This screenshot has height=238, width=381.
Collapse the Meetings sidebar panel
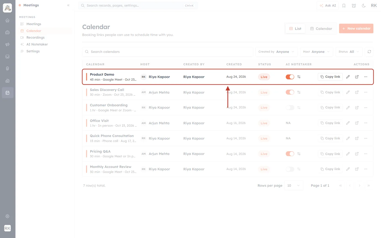tap(68, 5)
